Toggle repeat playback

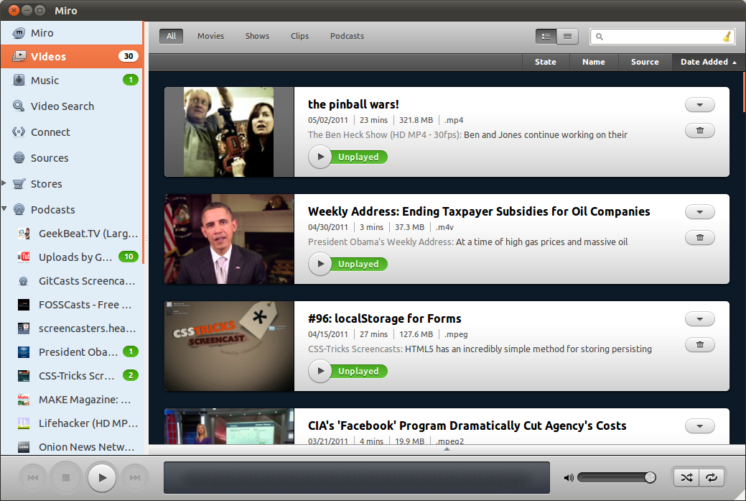click(x=712, y=478)
